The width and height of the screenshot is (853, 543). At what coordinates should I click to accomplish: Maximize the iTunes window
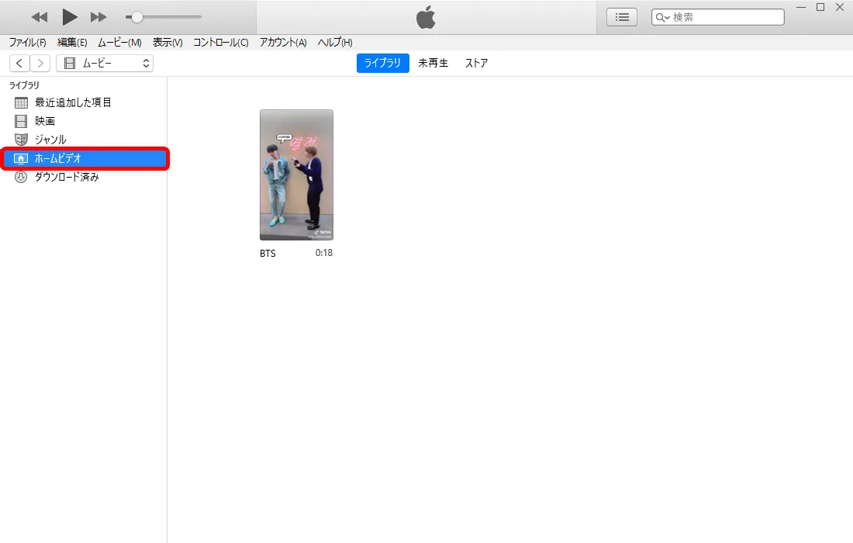[820, 7]
